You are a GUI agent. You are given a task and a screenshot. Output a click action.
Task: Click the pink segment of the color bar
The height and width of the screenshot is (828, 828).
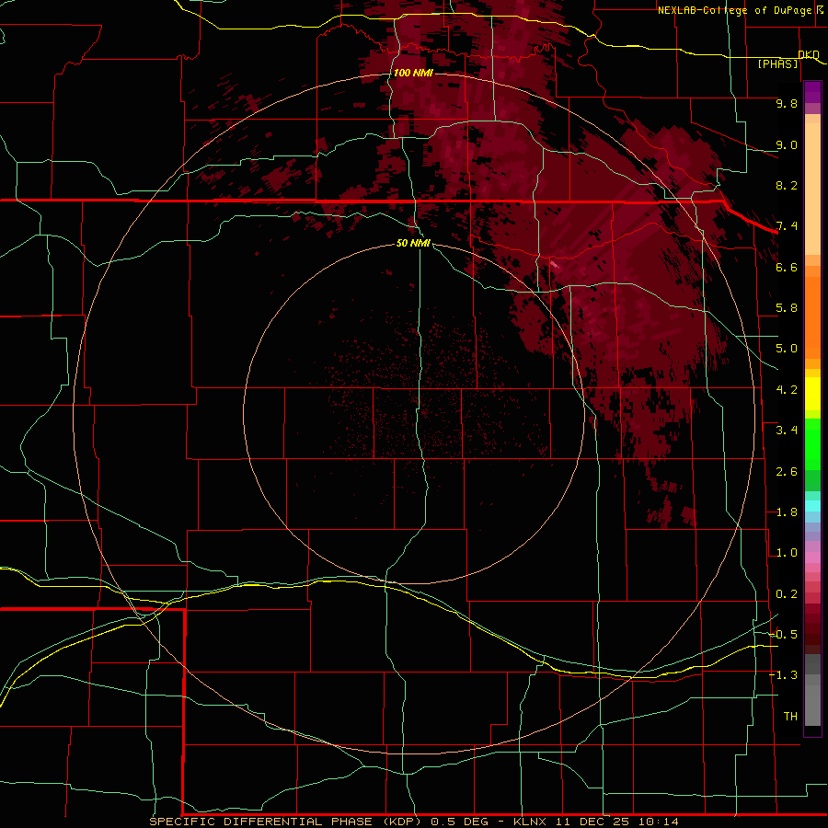point(812,558)
